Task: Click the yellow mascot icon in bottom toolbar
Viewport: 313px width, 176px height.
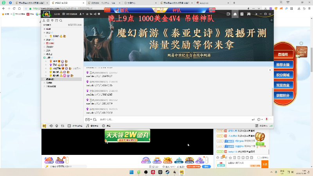Action: (x=44, y=126)
